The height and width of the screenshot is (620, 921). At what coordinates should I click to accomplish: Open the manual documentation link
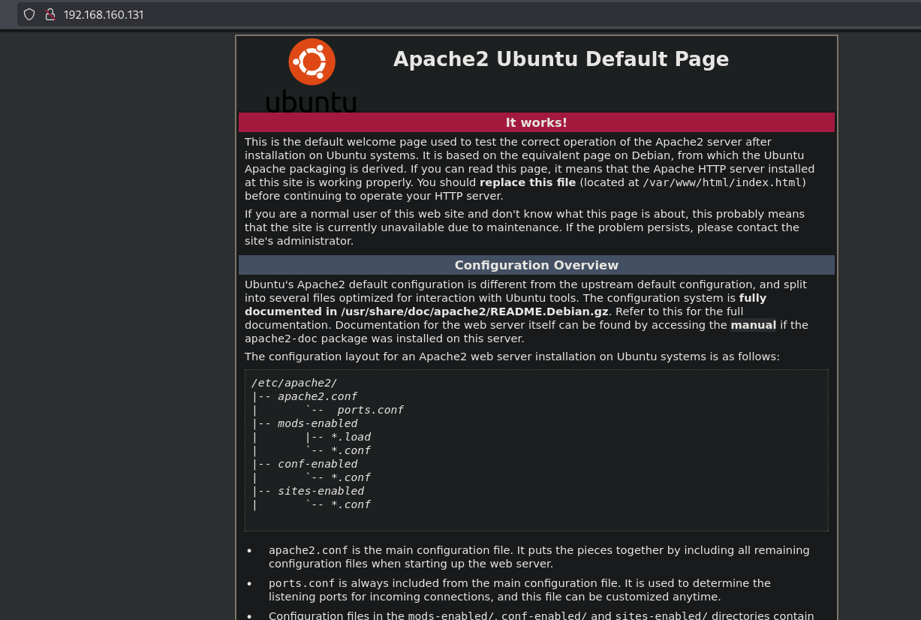click(x=753, y=325)
